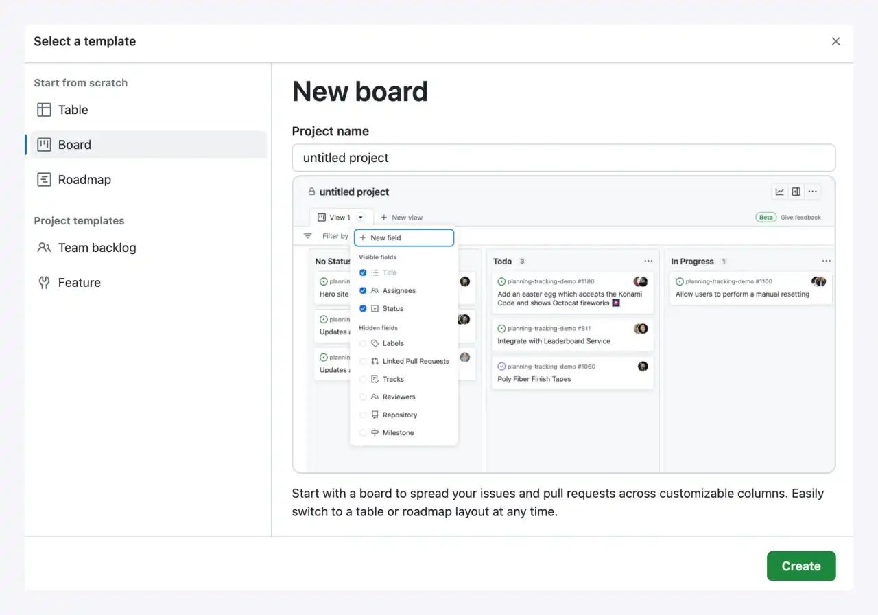
Task: Select the Feature template icon
Action: click(x=44, y=282)
